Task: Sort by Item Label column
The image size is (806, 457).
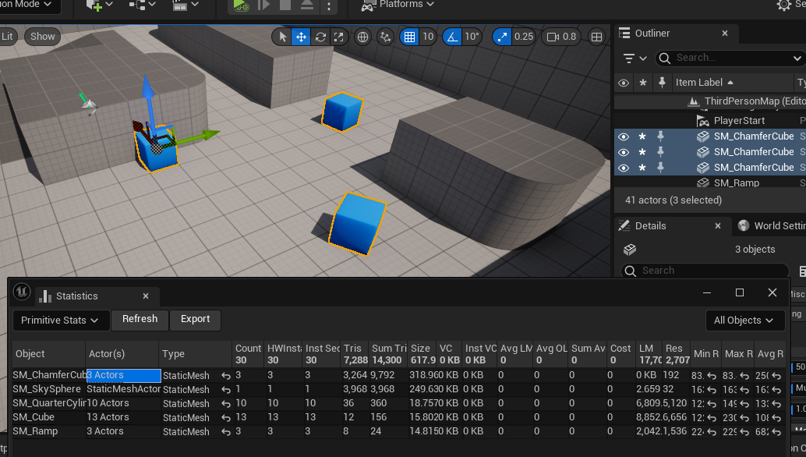Action: 704,82
